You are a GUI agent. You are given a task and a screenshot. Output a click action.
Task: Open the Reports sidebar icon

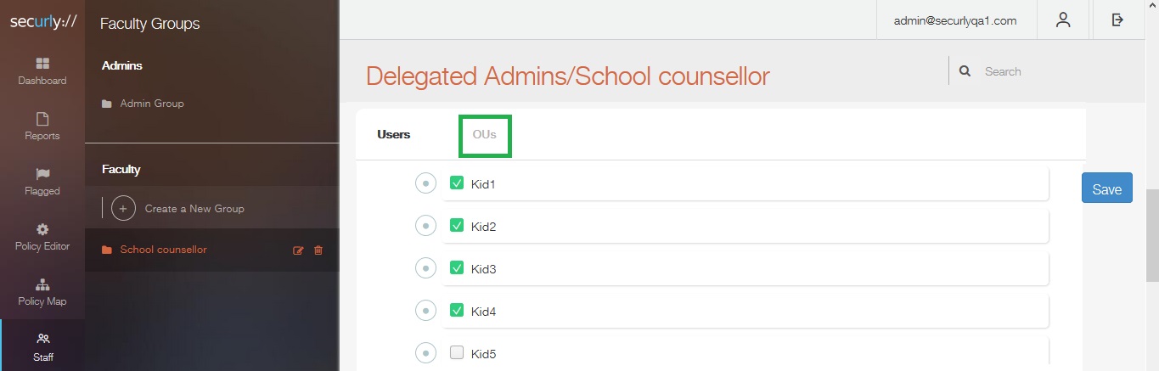pos(42,119)
